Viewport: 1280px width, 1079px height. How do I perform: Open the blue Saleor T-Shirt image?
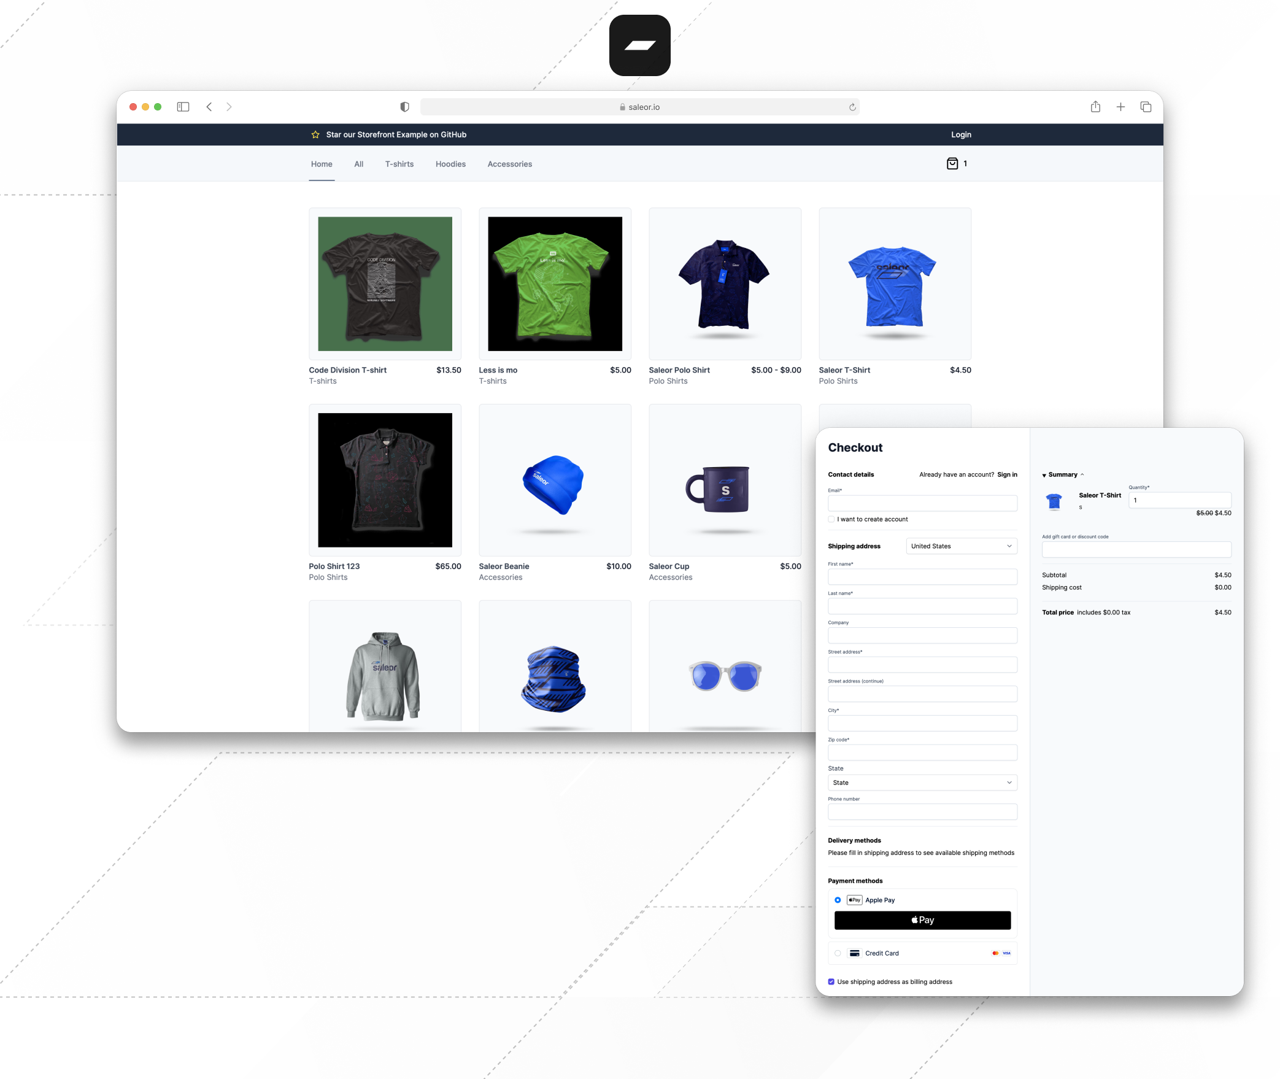pyautogui.click(x=895, y=284)
